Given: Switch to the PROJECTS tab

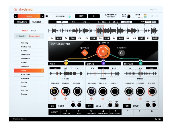Looking at the screenshot, I should [22, 22].
